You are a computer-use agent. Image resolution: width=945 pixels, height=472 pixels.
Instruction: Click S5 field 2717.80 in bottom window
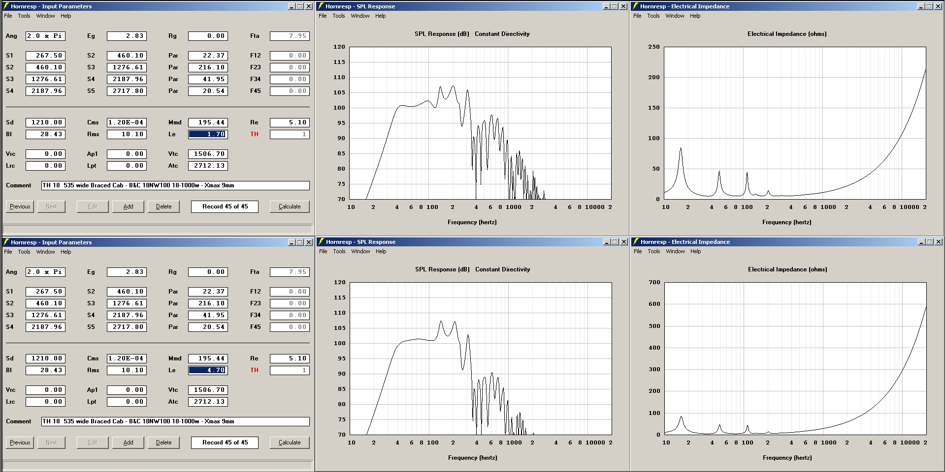pyautogui.click(x=127, y=327)
